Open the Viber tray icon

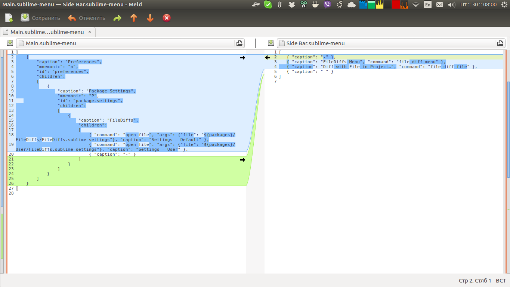click(x=328, y=4)
